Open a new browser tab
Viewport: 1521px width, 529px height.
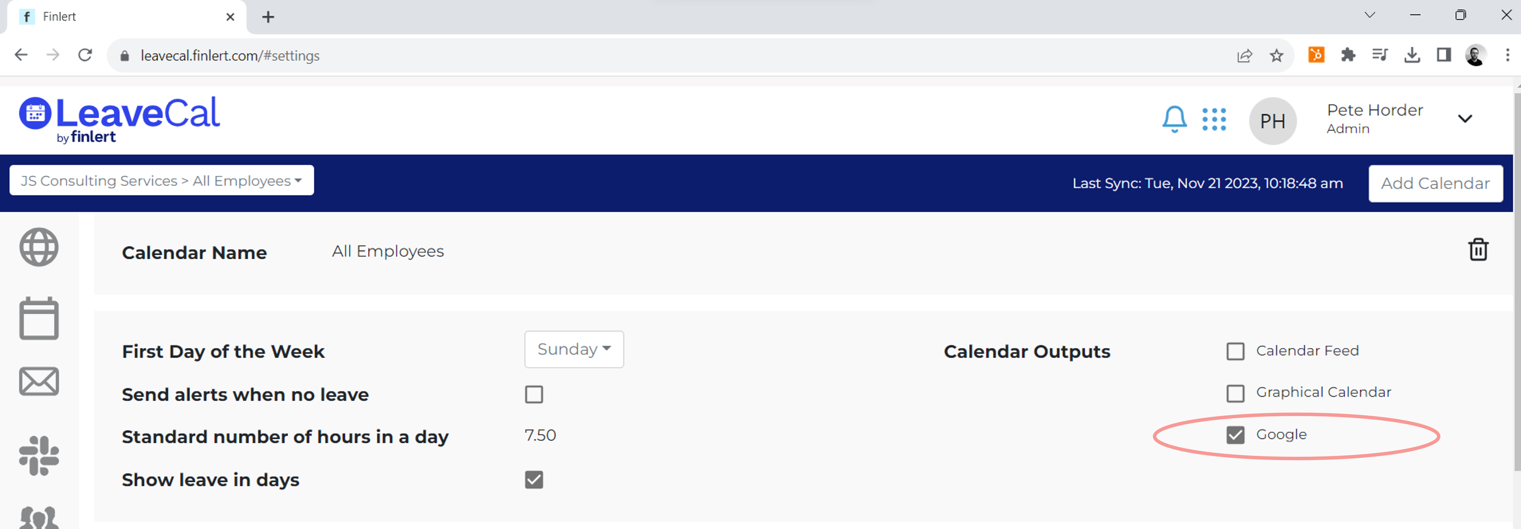point(268,17)
